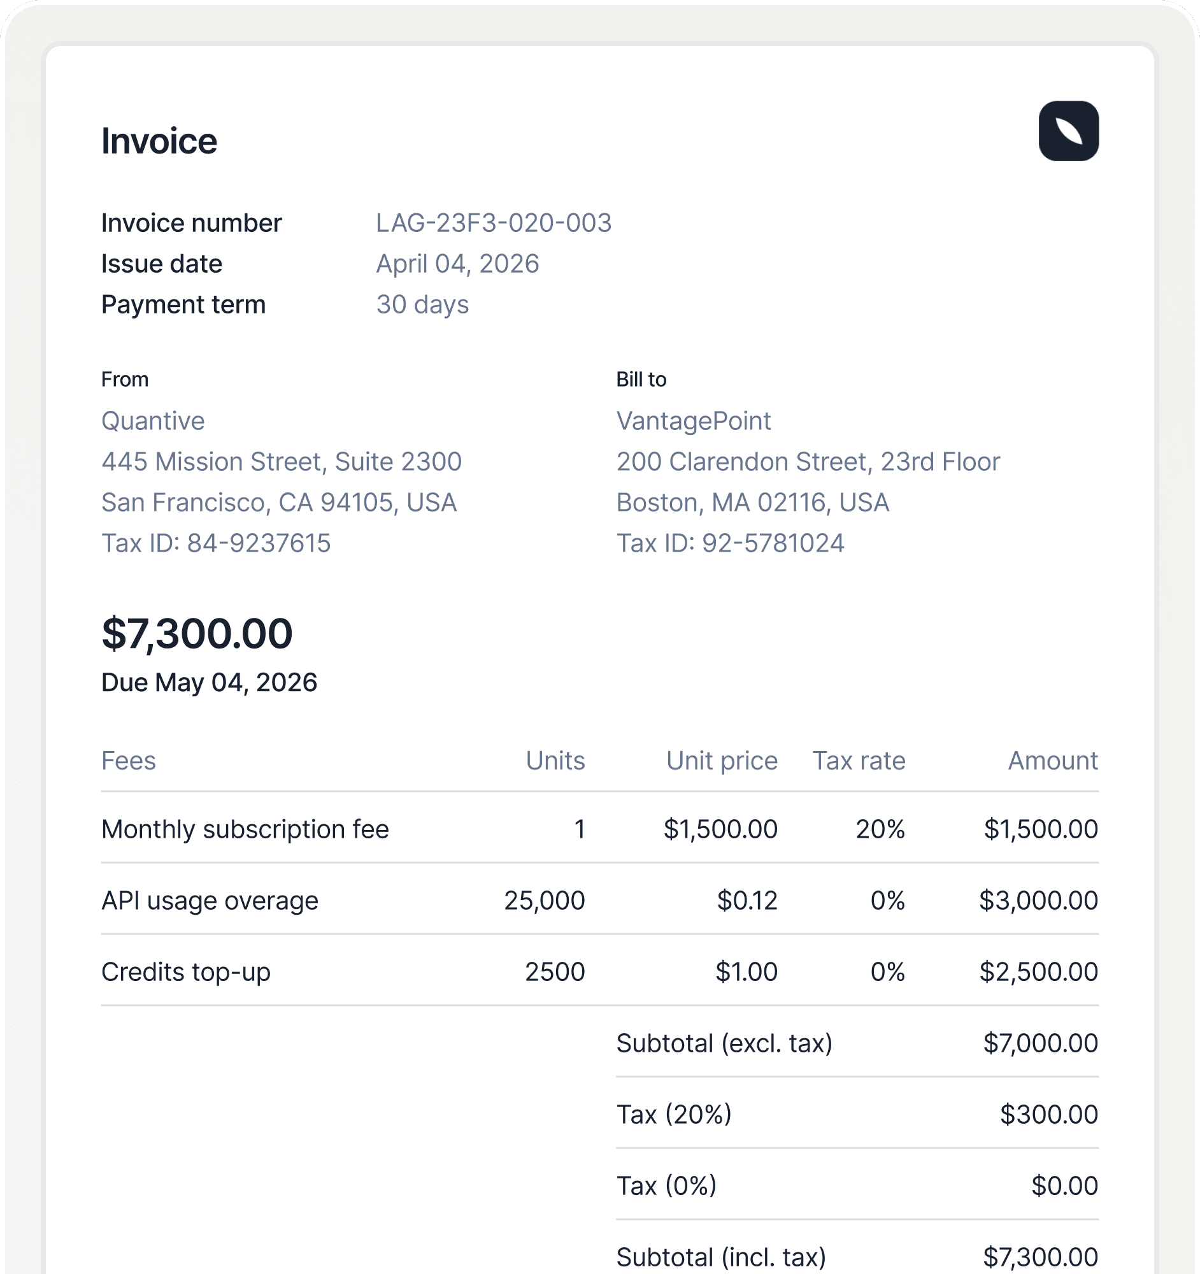Click the Subtotal (excl. tax) value $7,000.00
The width and height of the screenshot is (1200, 1274).
click(1041, 1044)
